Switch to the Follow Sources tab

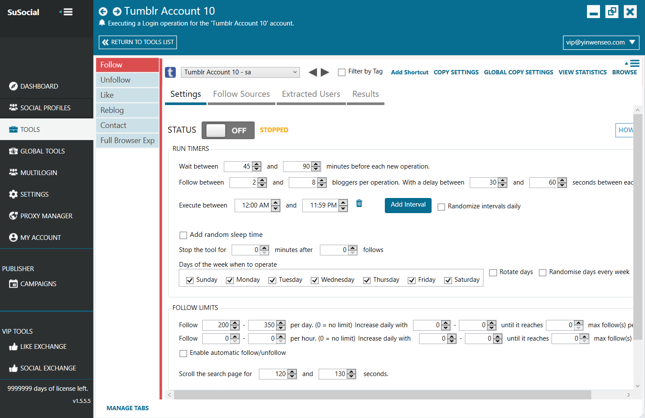pos(241,94)
